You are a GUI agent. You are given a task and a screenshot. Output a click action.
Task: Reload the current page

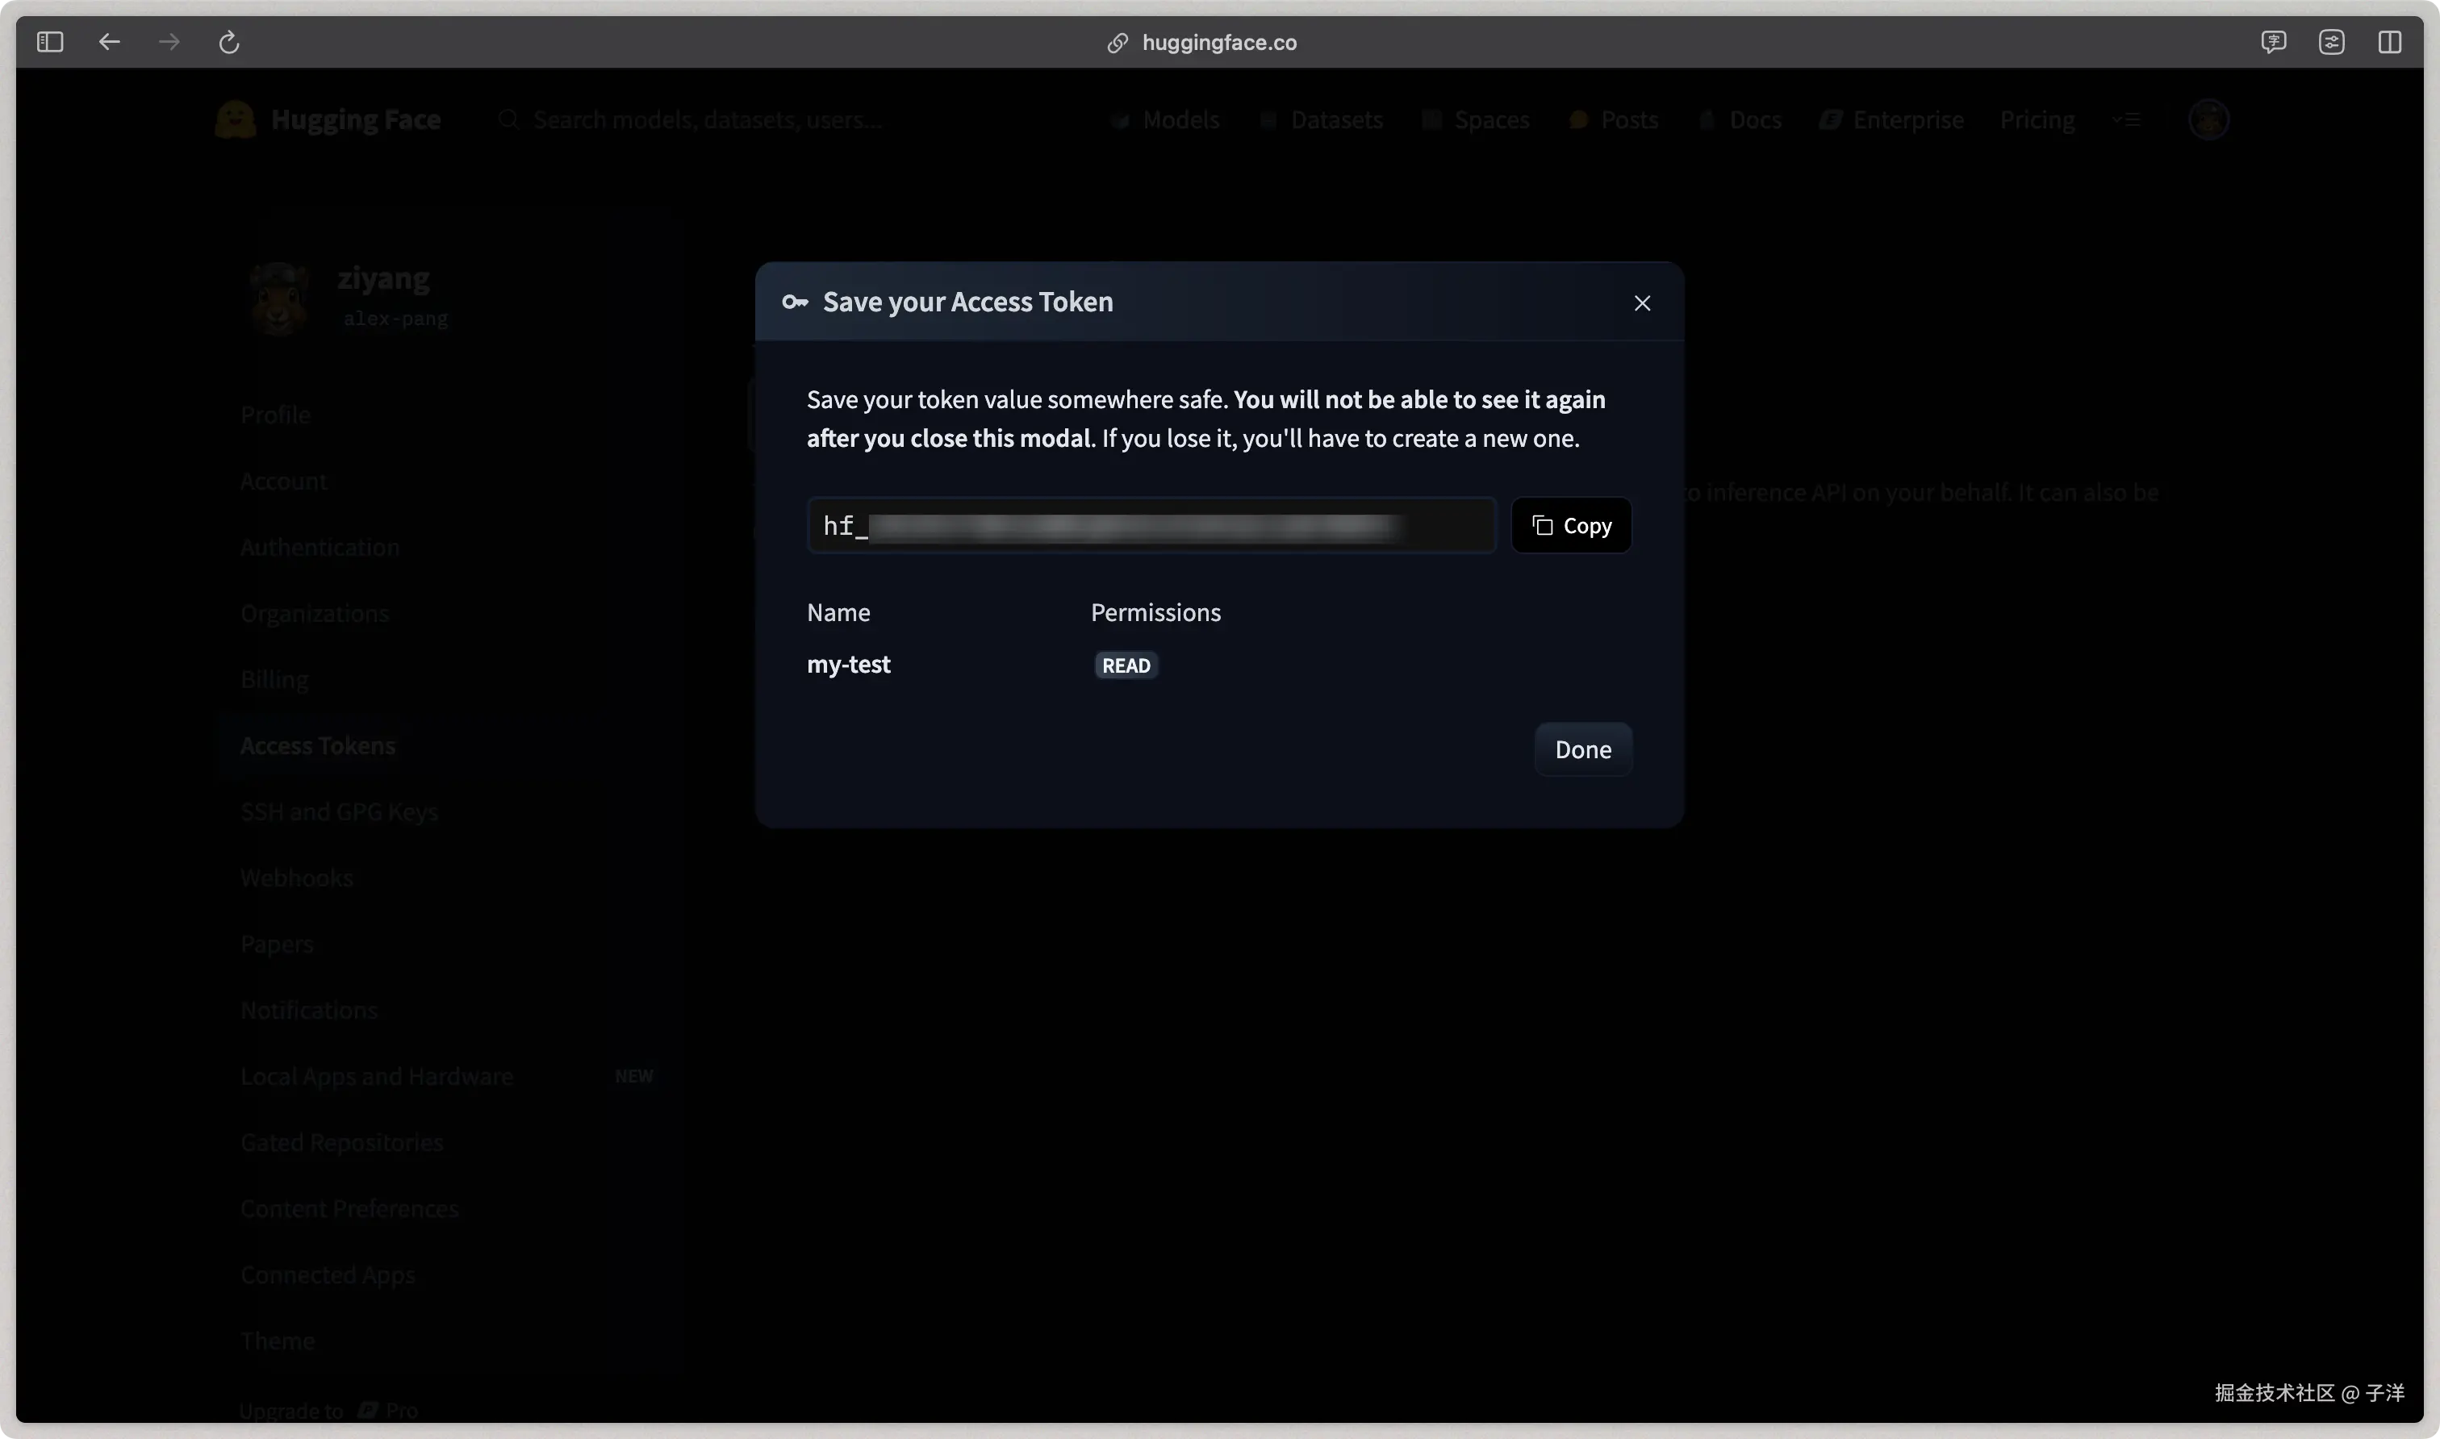click(x=229, y=42)
